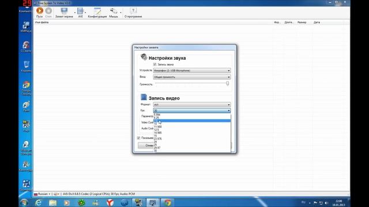The height and width of the screenshot is (207, 369).
Task: Launch Internet Explorer from the taskbar
Action: coord(38,202)
